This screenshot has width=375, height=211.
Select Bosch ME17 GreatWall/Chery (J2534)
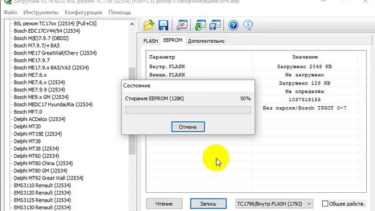(x=55, y=53)
